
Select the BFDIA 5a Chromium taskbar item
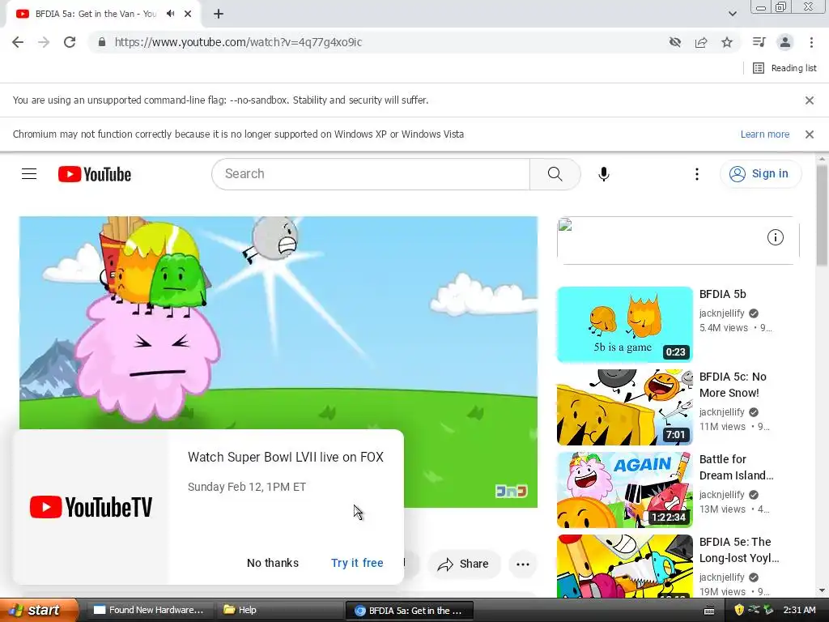pos(409,611)
